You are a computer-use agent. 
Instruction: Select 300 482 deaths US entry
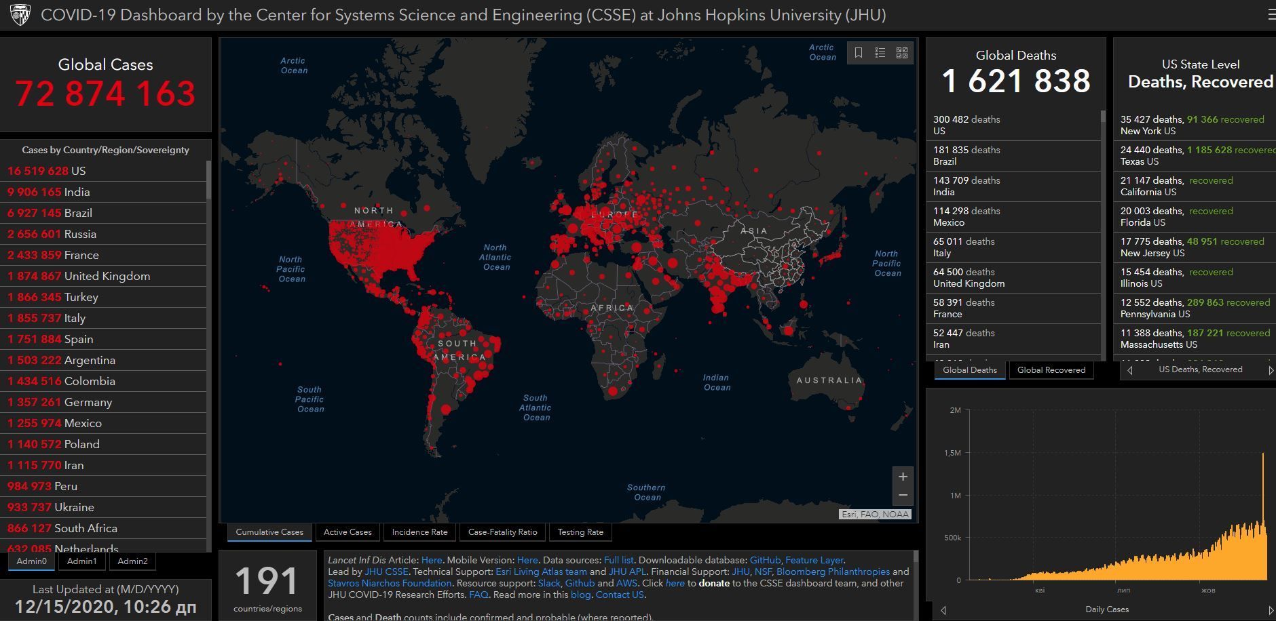1013,125
